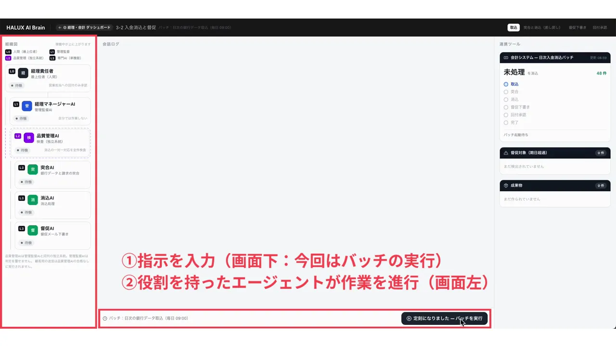Viewport: 616px width, 346px height.
Task: Click the 経 avatar icon of 経理責任者
Action: coord(23,73)
